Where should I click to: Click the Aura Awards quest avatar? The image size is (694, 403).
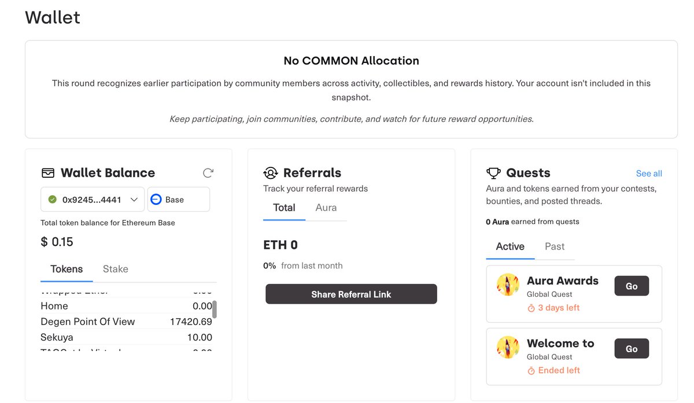coord(508,285)
